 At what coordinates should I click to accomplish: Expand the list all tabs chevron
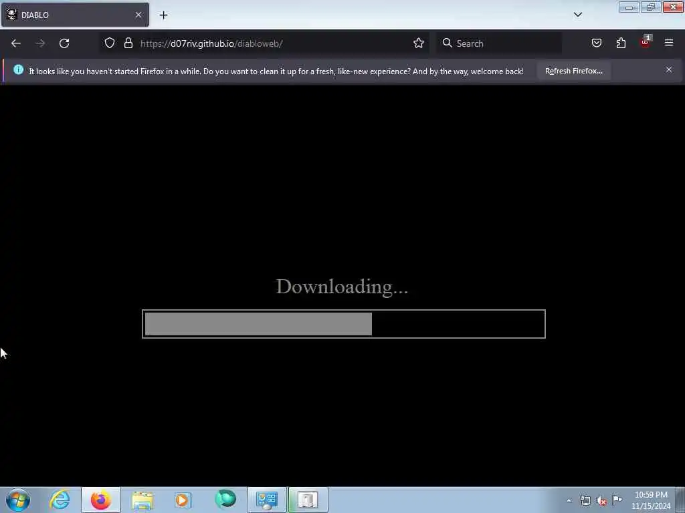[x=577, y=15]
